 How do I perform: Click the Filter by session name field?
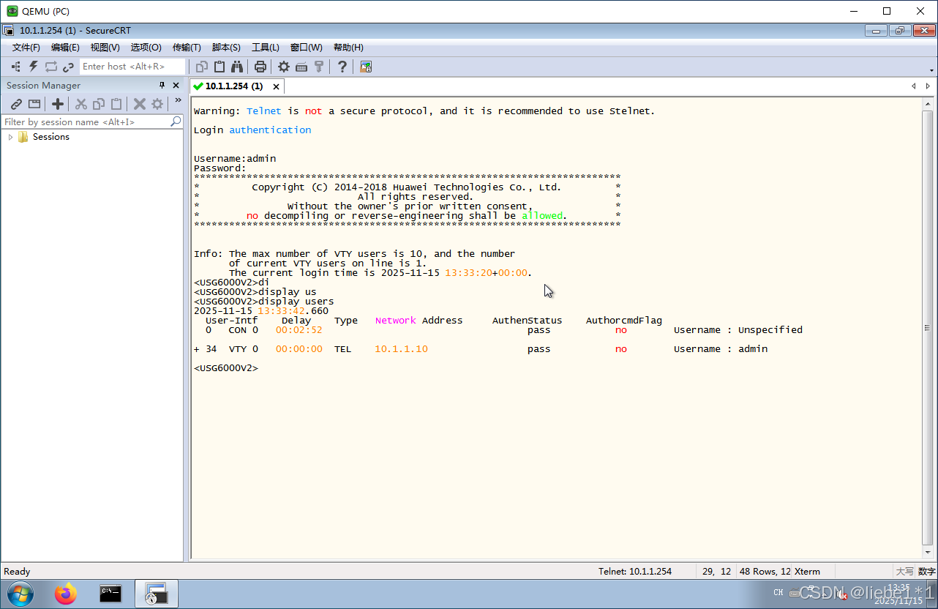[86, 122]
